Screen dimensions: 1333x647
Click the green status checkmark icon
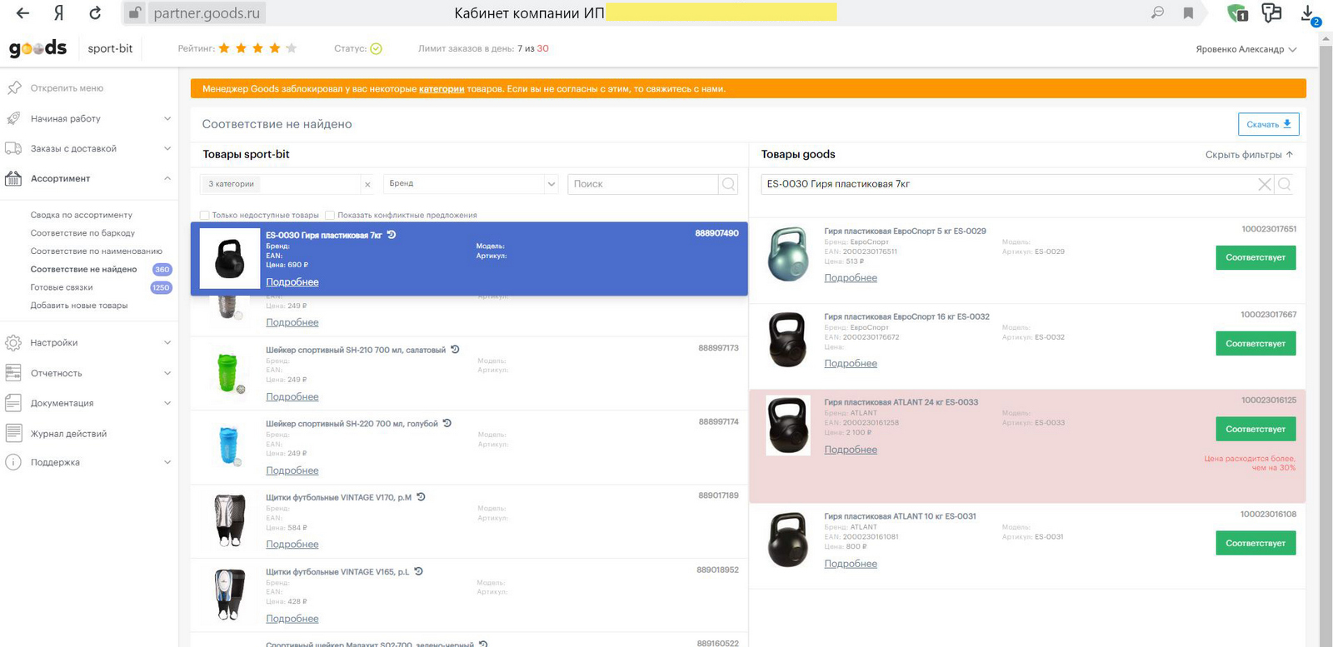tap(376, 48)
